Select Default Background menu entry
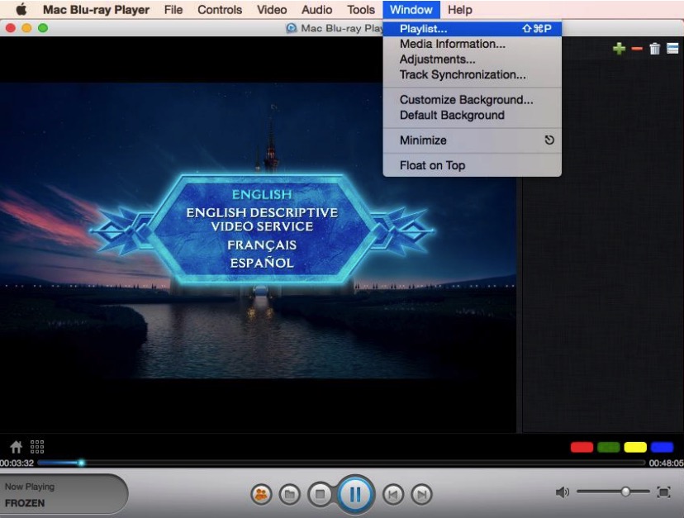This screenshot has height=518, width=684. pos(472,115)
